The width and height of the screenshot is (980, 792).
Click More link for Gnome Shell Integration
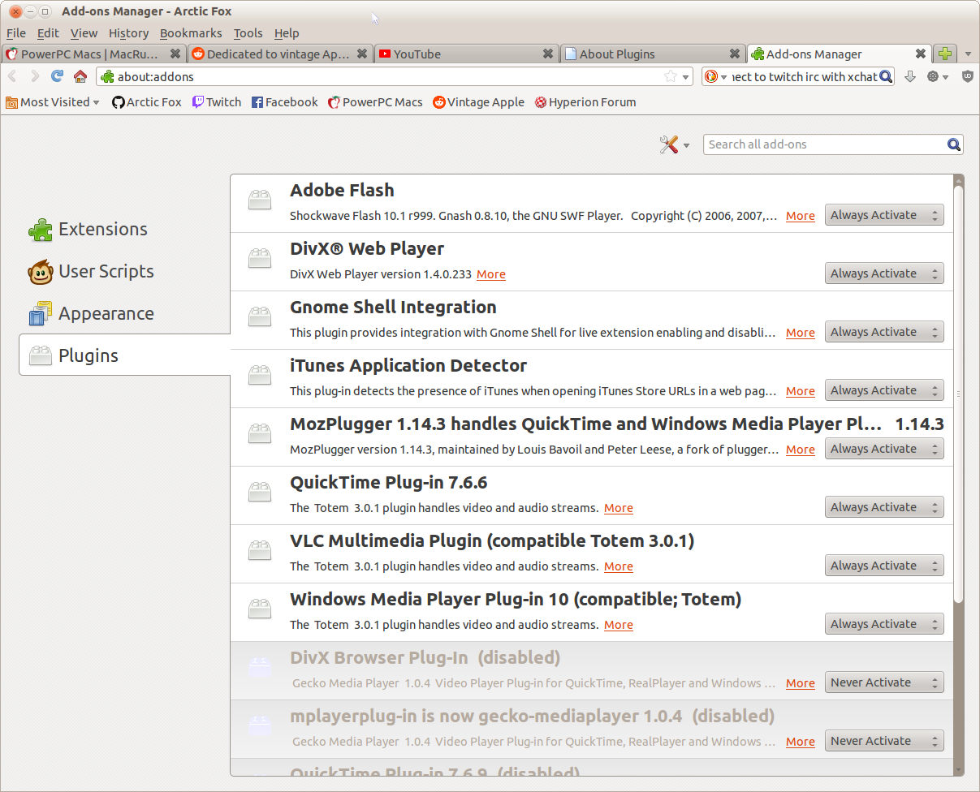801,333
